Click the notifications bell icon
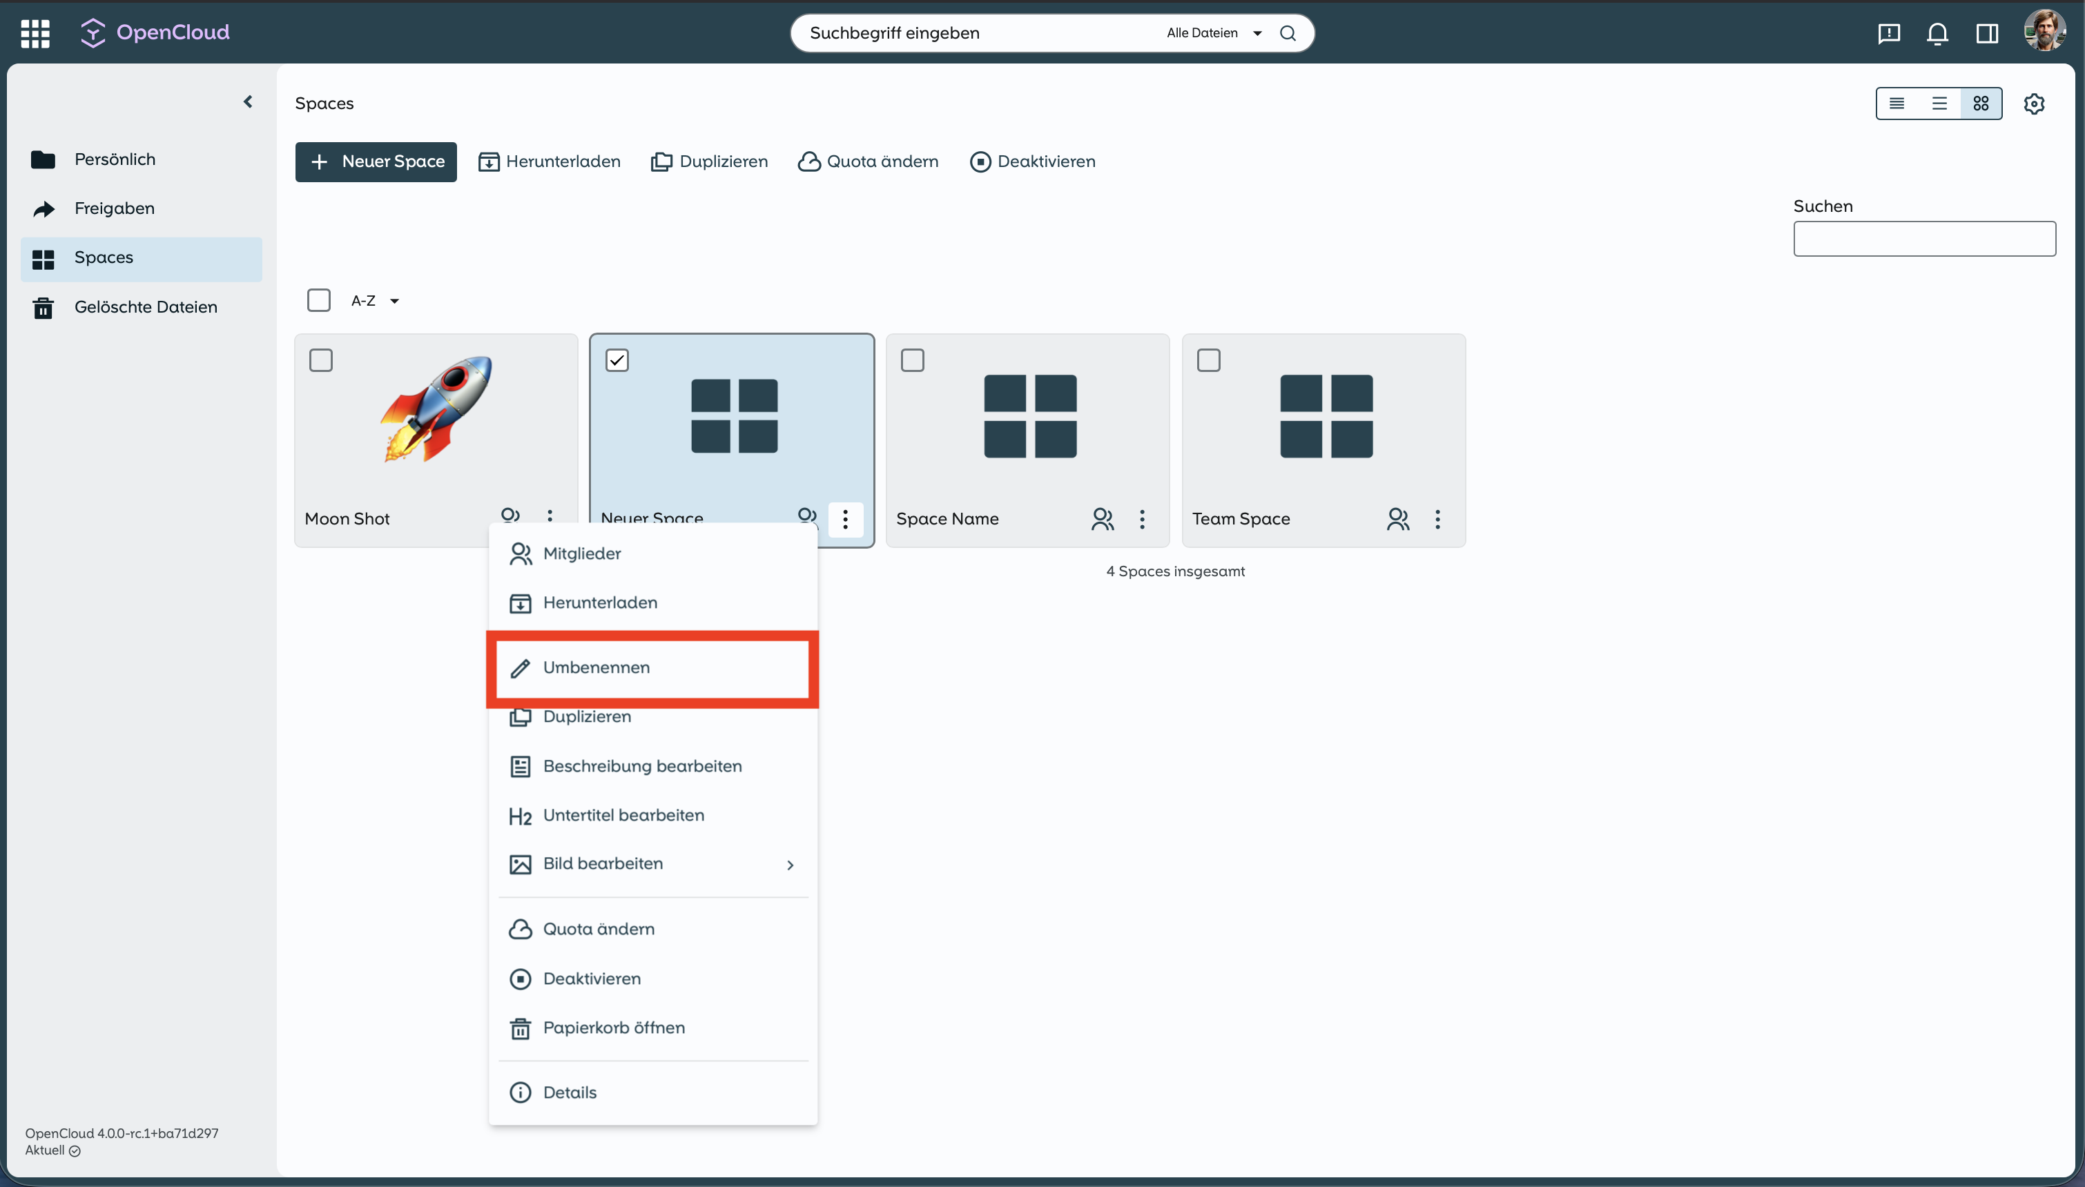 coord(1937,33)
